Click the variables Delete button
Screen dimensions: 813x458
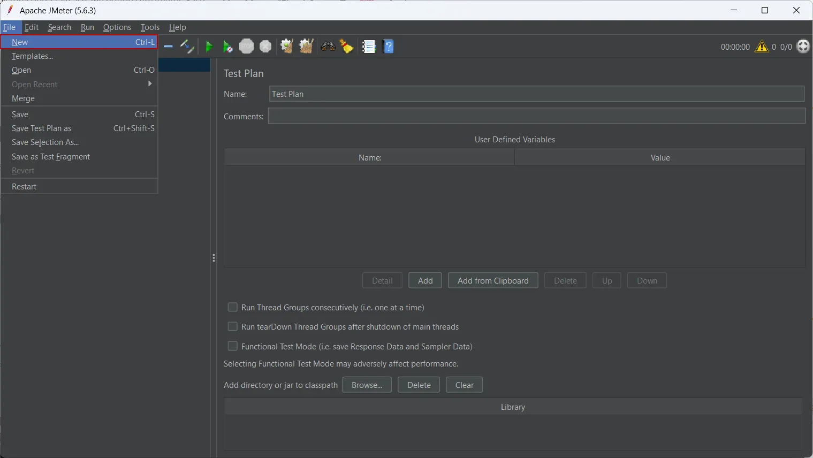click(565, 280)
